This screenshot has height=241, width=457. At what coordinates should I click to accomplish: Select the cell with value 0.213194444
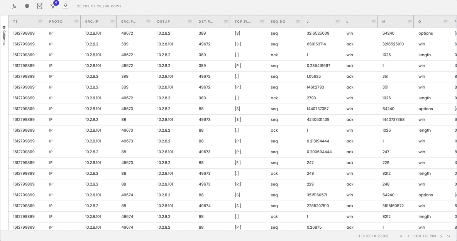coord(318,141)
